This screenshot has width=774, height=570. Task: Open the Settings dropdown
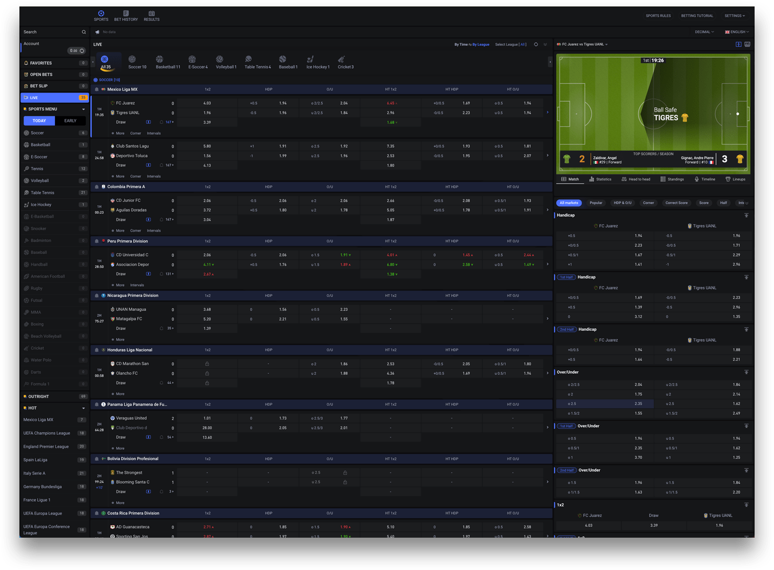pyautogui.click(x=735, y=16)
